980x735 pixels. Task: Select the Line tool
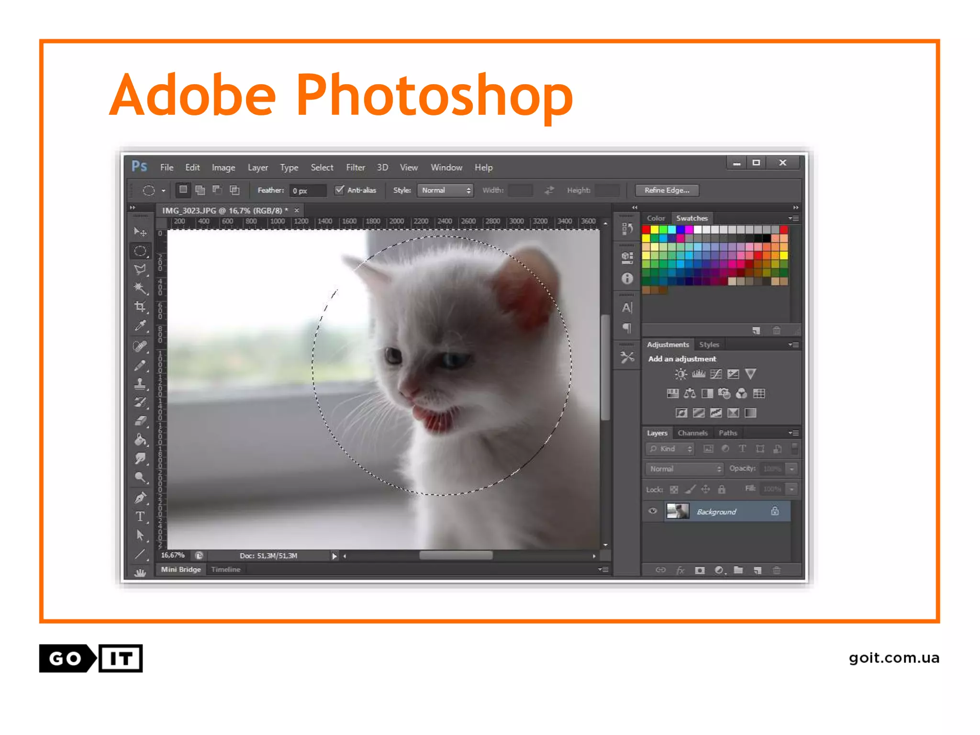point(140,555)
